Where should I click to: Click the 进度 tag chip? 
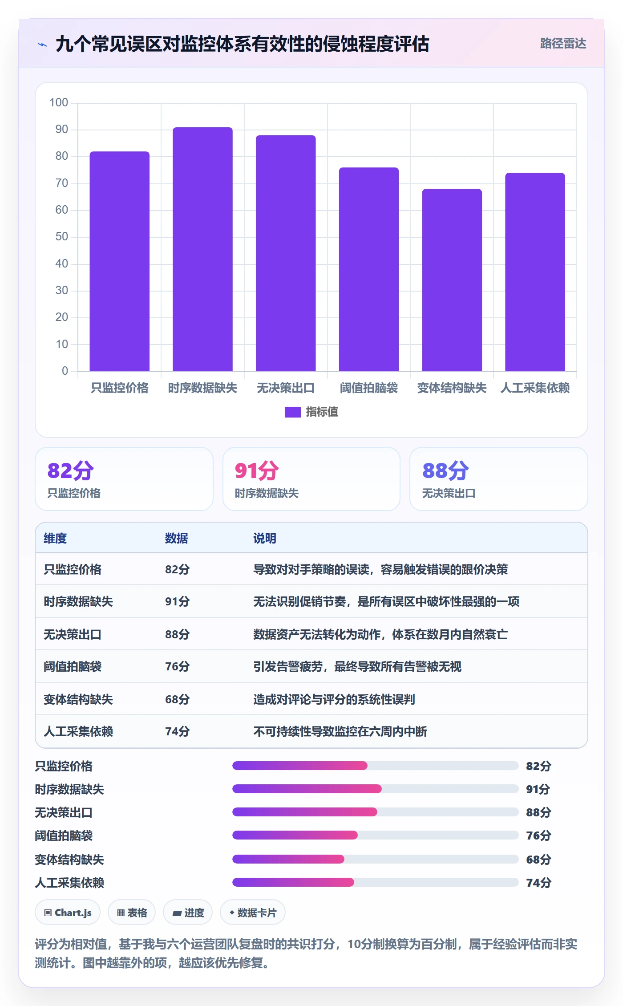[188, 913]
